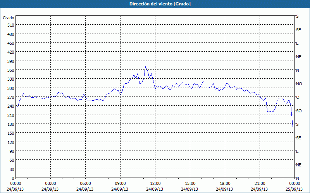
Task: Select the 450 degree axis label
Action: click(11, 43)
